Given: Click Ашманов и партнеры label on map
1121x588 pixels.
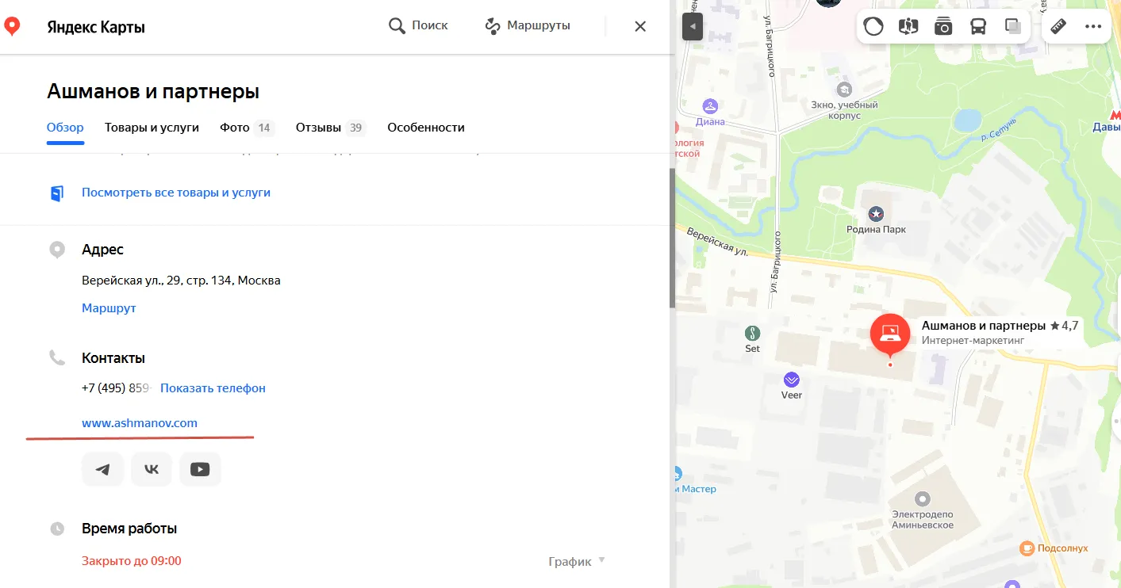Looking at the screenshot, I should point(984,326).
